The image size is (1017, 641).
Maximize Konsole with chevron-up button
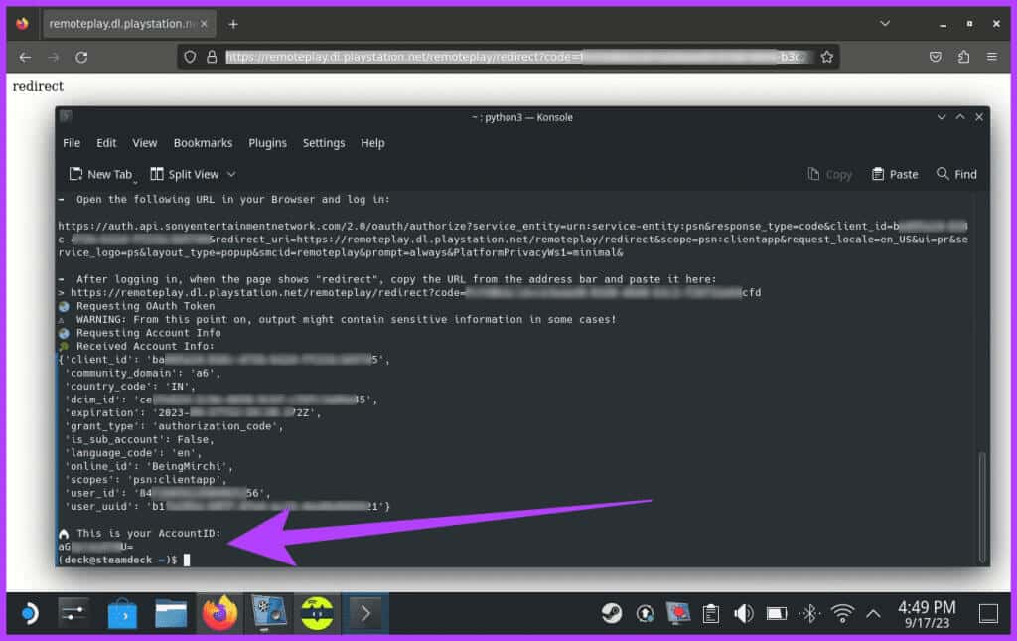960,117
